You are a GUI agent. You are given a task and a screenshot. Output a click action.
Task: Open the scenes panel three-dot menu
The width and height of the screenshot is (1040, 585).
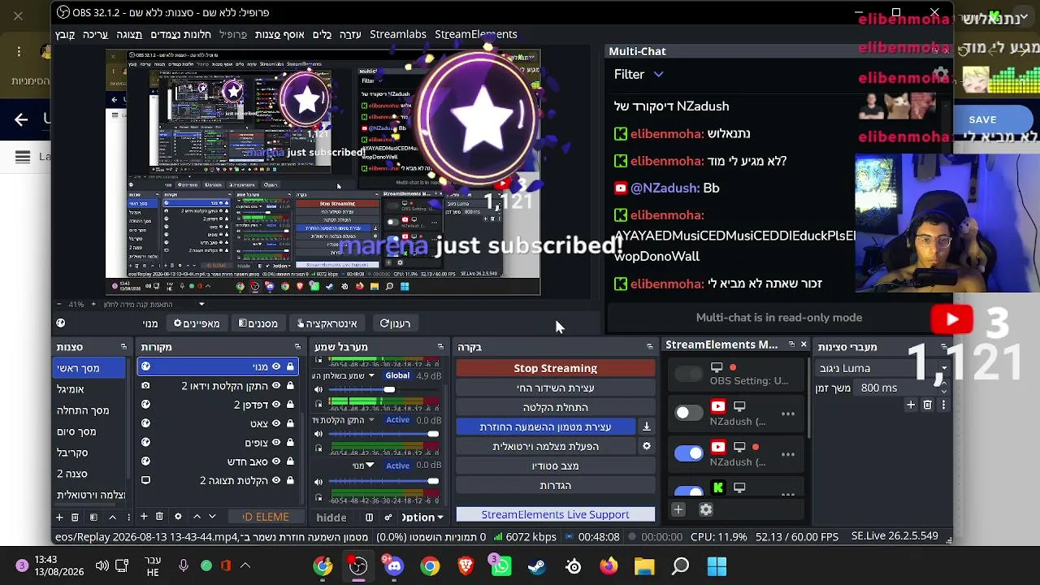(x=128, y=517)
